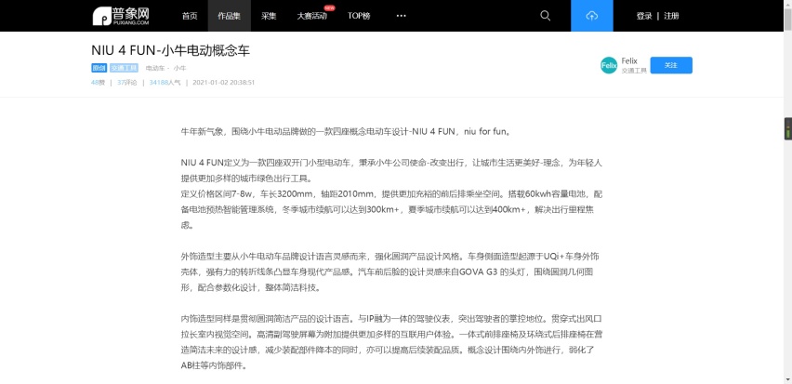Click the 34188人气 popularity count

click(165, 83)
